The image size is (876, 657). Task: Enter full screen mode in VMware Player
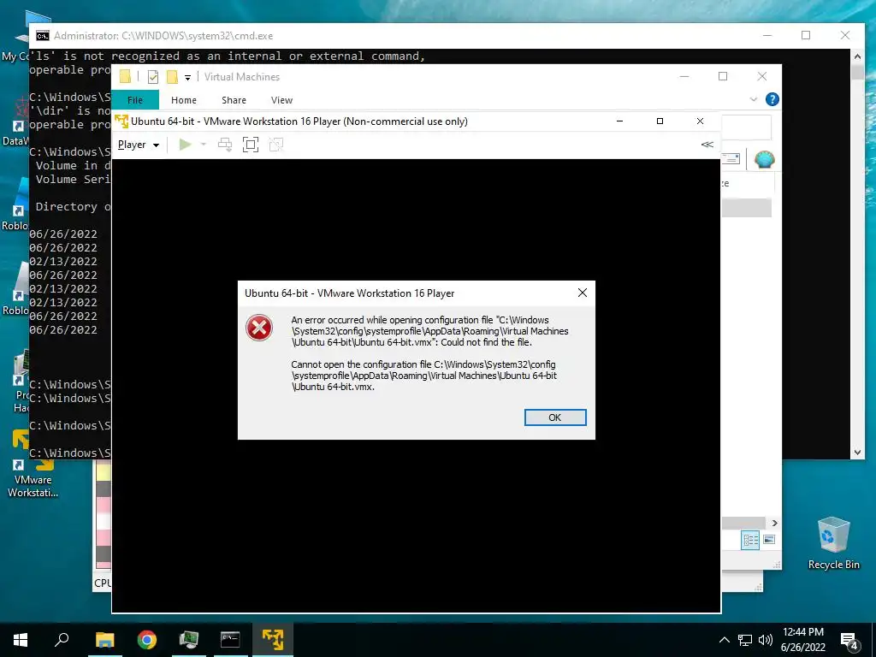pos(251,145)
